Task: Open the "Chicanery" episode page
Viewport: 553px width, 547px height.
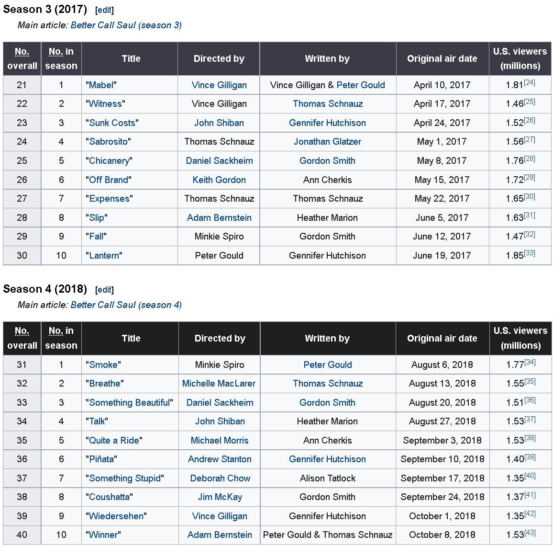Action: pos(109,161)
